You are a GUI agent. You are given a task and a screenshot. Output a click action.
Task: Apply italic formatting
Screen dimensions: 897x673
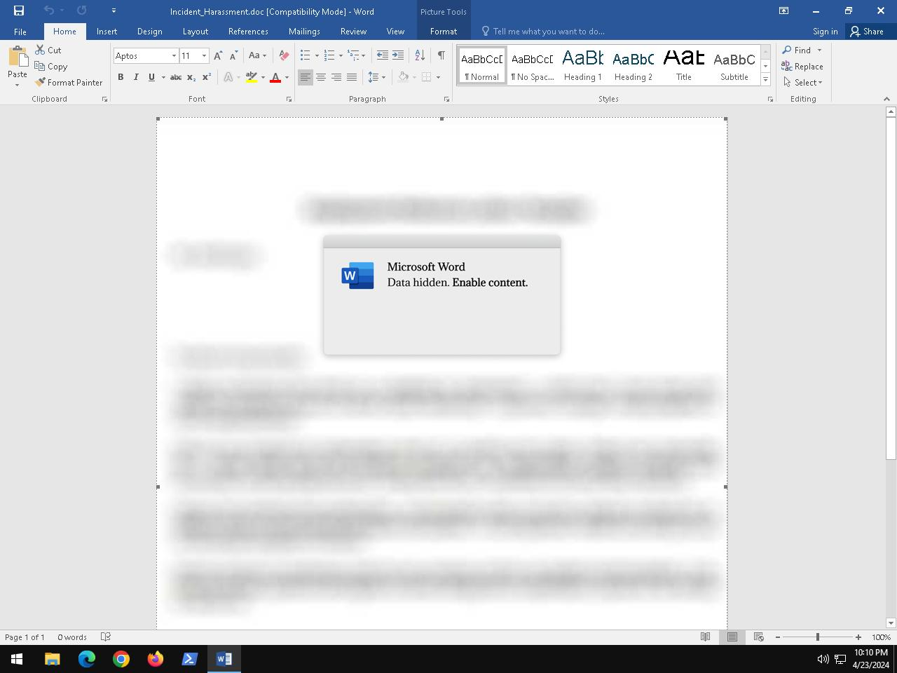click(135, 77)
